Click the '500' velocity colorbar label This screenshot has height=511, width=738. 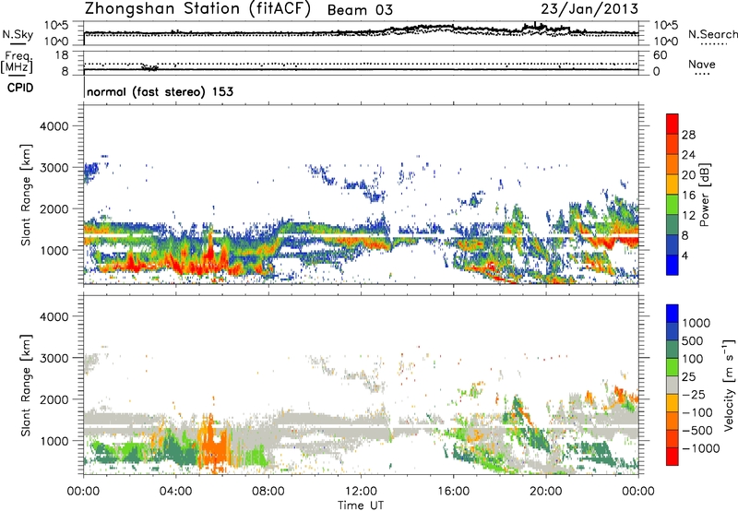(x=695, y=341)
